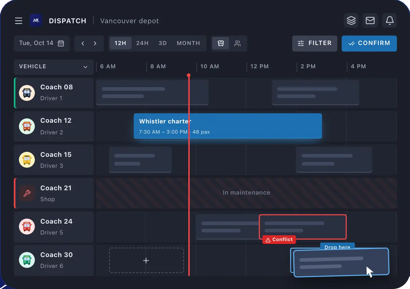Switch to vehicle view bus icon

pyautogui.click(x=221, y=43)
